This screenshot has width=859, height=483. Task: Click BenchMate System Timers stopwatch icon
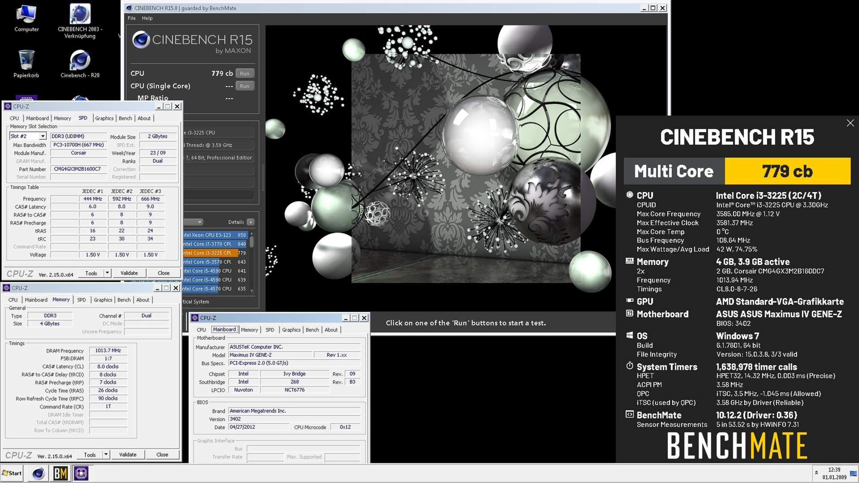coord(629,366)
